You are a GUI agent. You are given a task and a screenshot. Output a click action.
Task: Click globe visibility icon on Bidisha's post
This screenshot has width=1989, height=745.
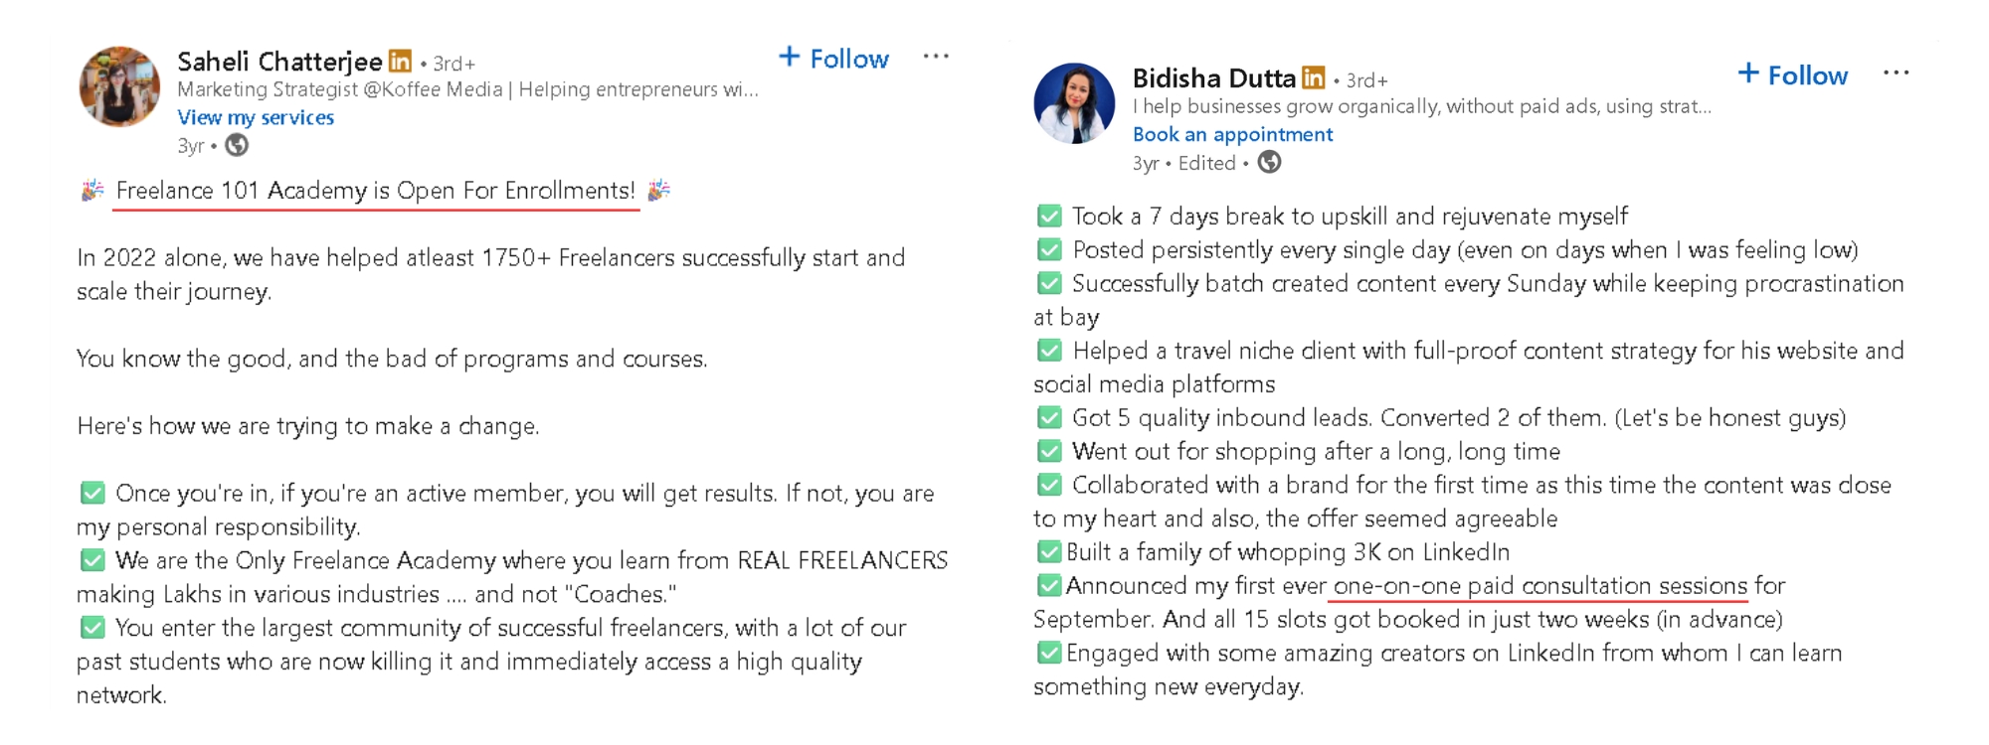(x=1269, y=162)
